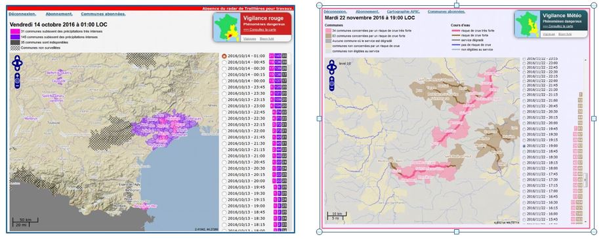607x239 pixels.
Task: Select the 2016/10/14 - 00:45 time step
Action: tap(224, 62)
